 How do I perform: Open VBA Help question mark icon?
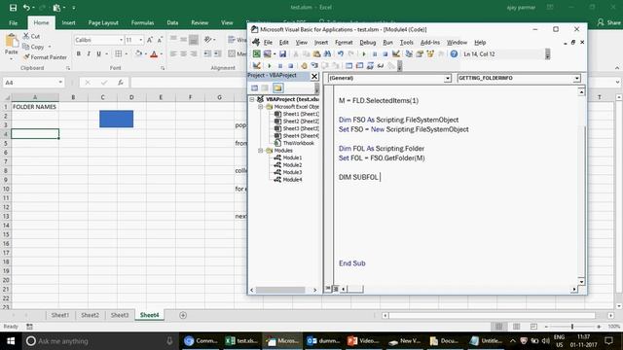[x=454, y=54]
